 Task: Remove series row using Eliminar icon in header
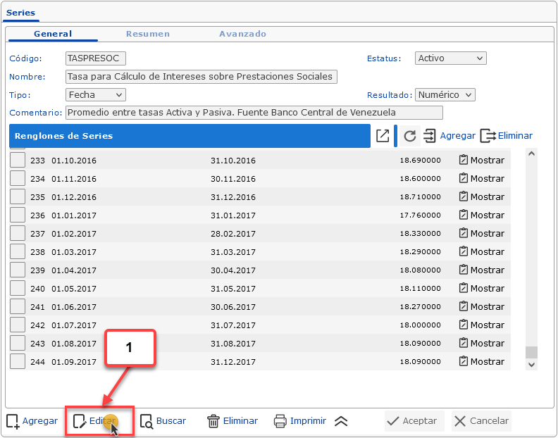pos(488,136)
